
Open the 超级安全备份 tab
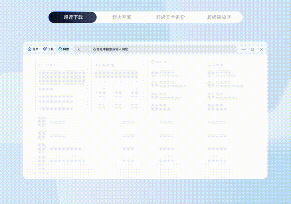click(x=170, y=17)
